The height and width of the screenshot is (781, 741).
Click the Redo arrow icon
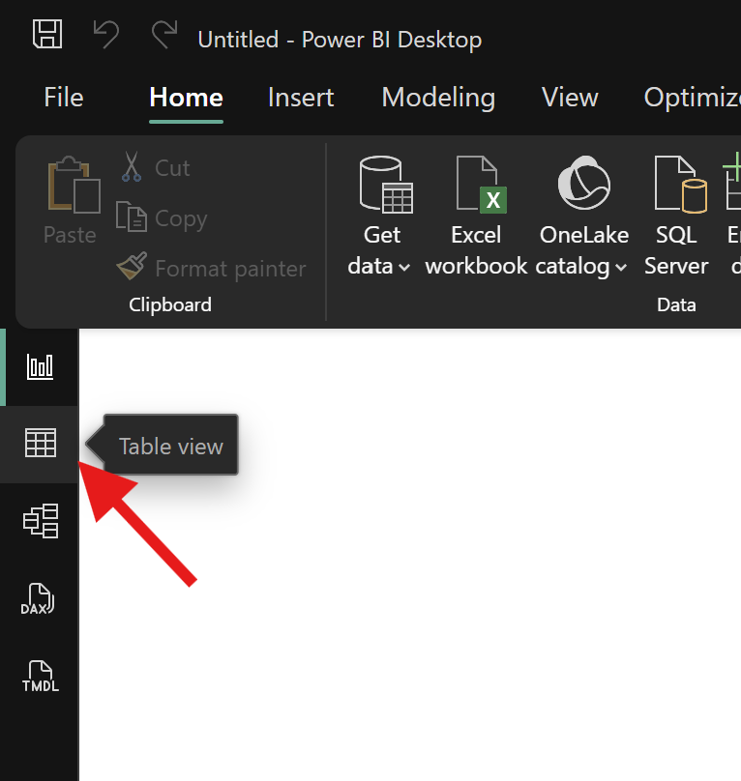[x=164, y=35]
